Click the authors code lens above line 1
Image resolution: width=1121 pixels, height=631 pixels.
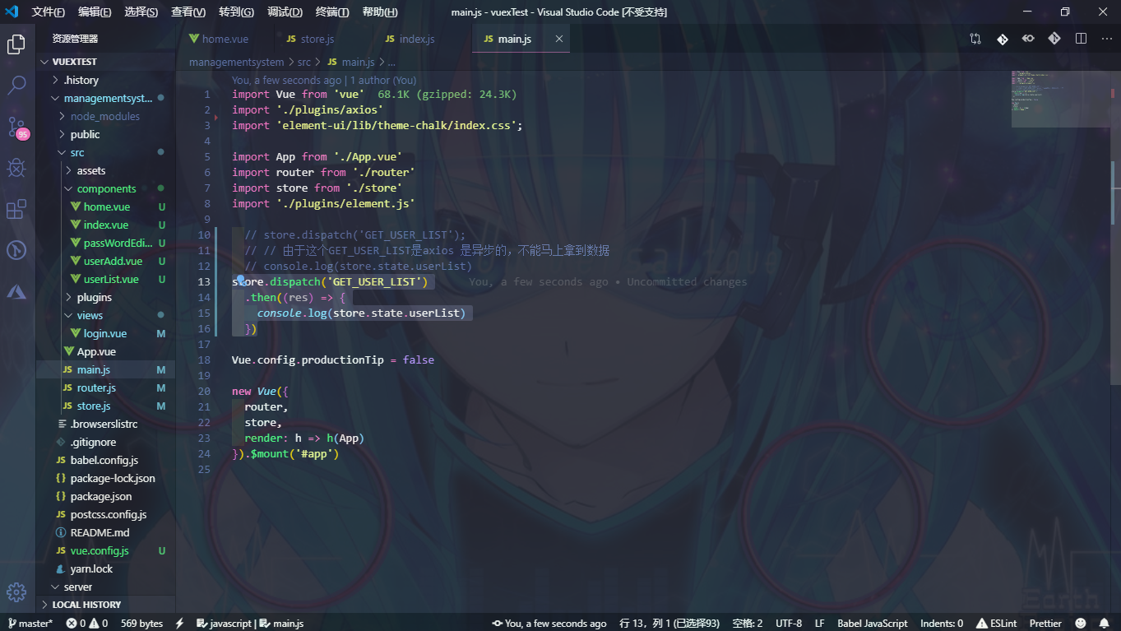pyautogui.click(x=324, y=81)
